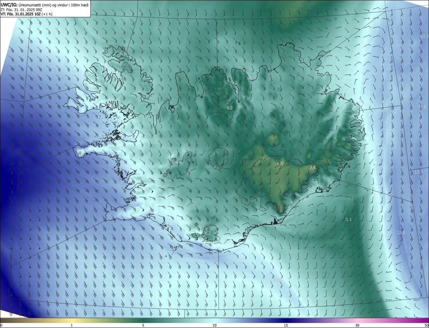Image resolution: width=429 pixels, height=328 pixels.
Task: Click the 12.1 value label on the map
Action: coord(419,172)
